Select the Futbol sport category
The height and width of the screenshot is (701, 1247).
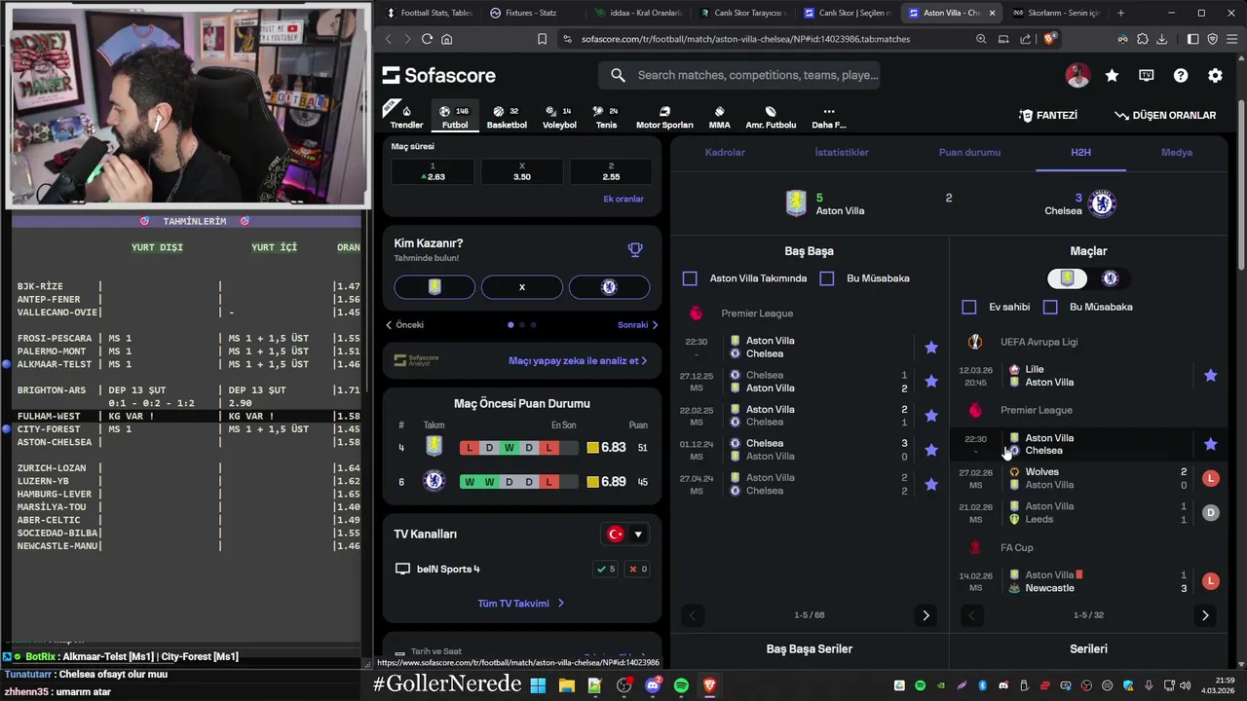455,117
